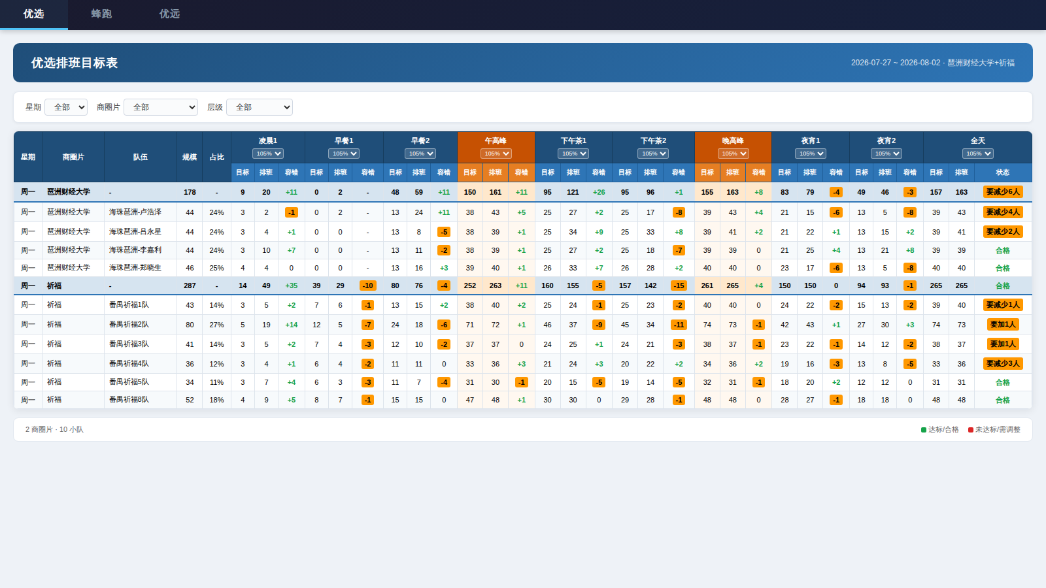1046x588 pixels.
Task: Click the 25% share cell of 海珠琶洲-郑晓生
Action: coord(217,268)
